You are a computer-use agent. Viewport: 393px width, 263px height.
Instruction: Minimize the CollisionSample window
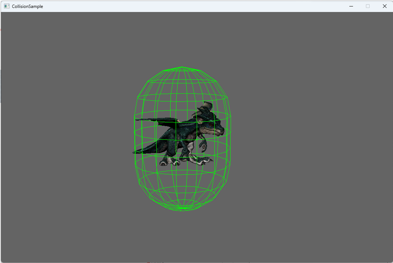tap(351, 6)
